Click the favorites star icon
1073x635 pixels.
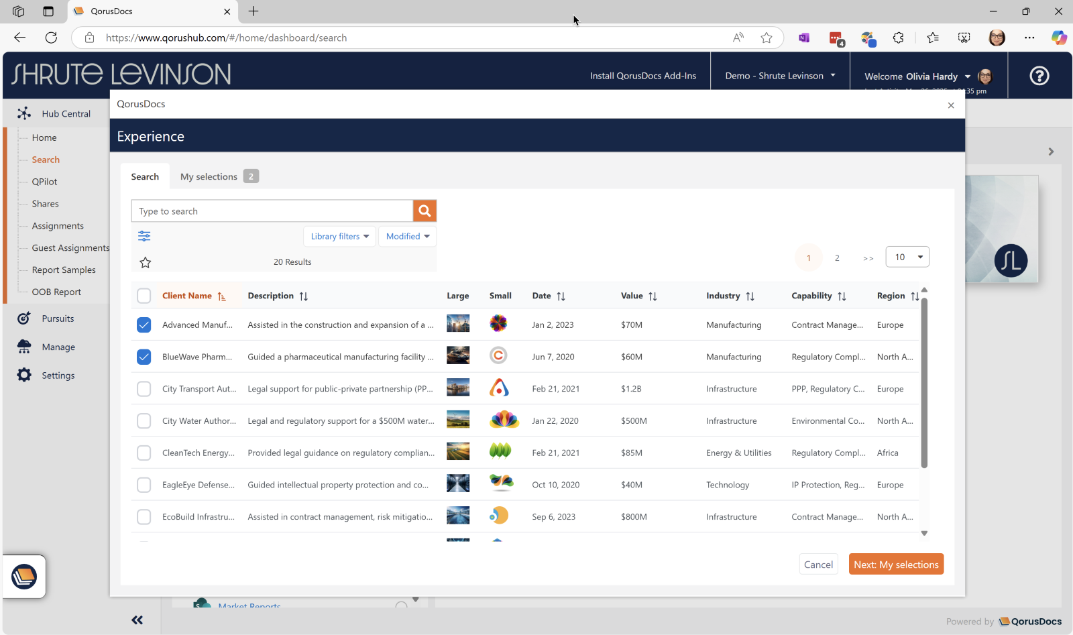tap(146, 262)
